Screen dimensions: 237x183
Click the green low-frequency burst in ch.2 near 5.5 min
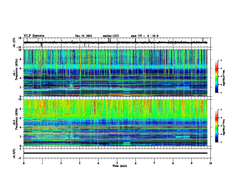(127, 144)
